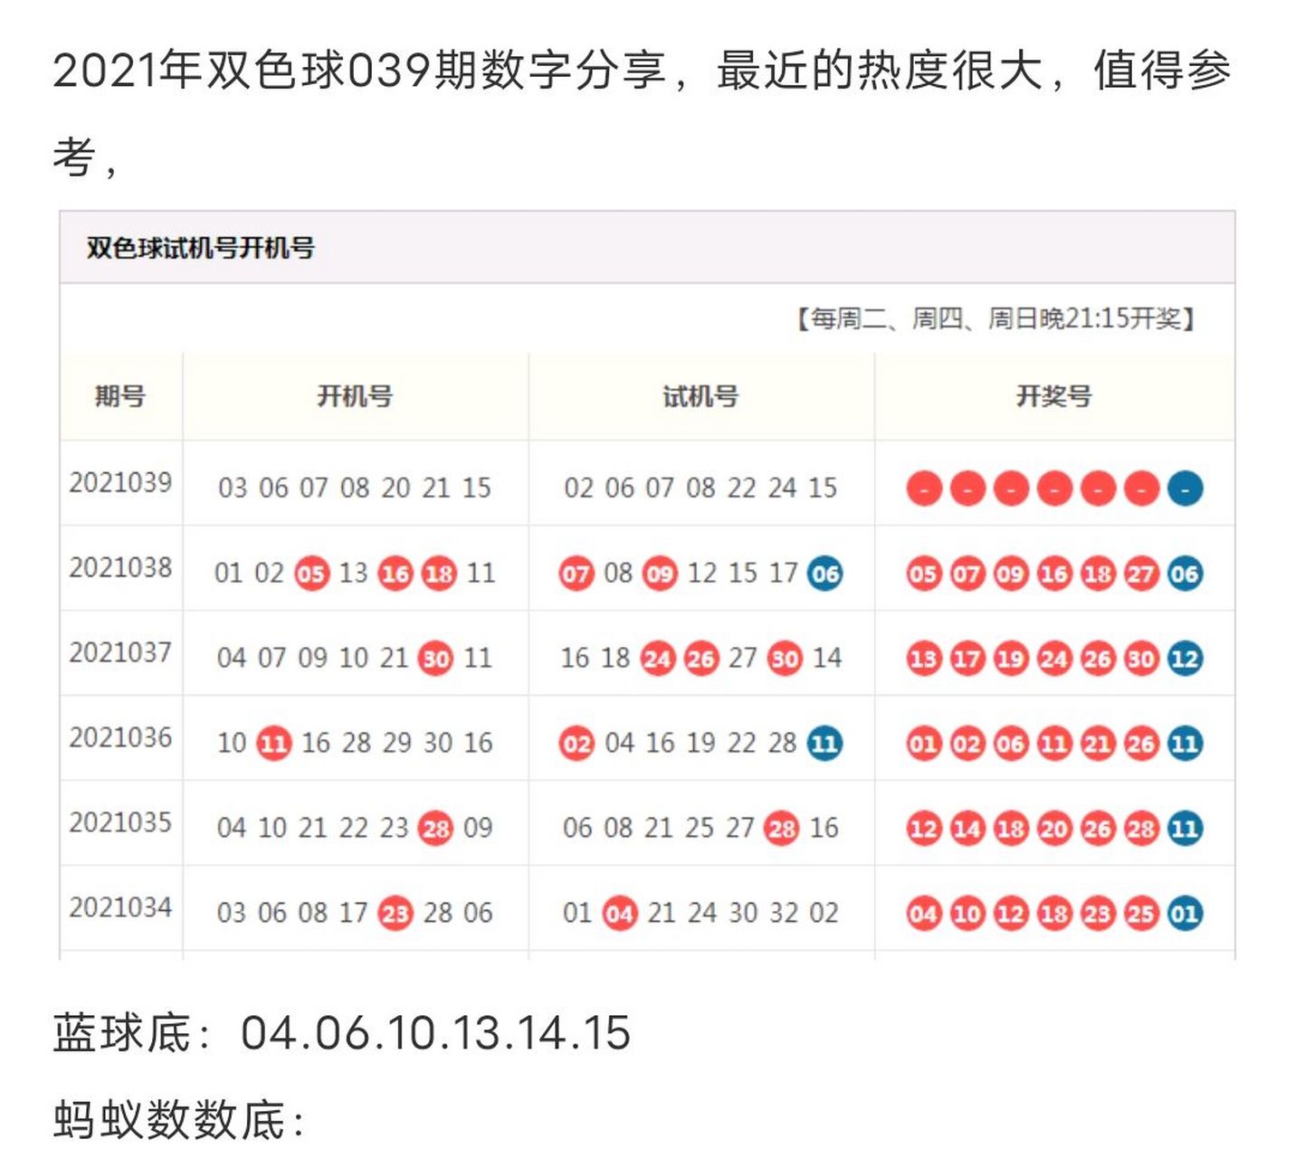Click plain number 29 in 2021036 开机号
1295x1158 pixels.
397,743
